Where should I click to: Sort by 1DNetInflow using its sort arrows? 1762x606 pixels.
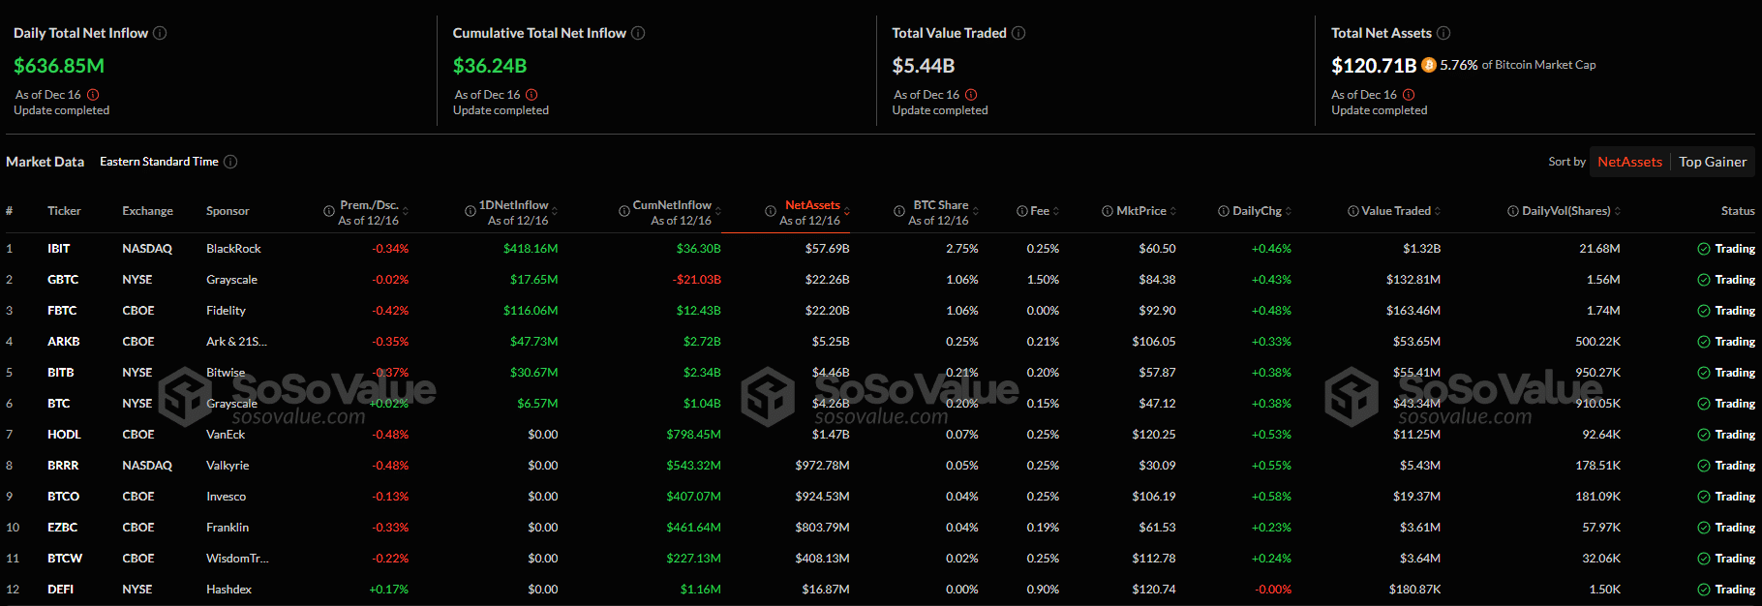pyautogui.click(x=555, y=211)
